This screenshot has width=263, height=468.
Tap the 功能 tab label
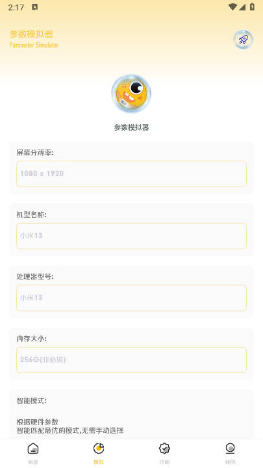click(x=164, y=462)
